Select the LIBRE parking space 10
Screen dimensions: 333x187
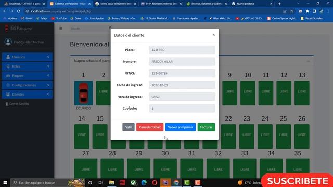(248, 93)
